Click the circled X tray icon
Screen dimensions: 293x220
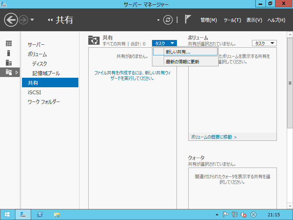click(x=253, y=214)
